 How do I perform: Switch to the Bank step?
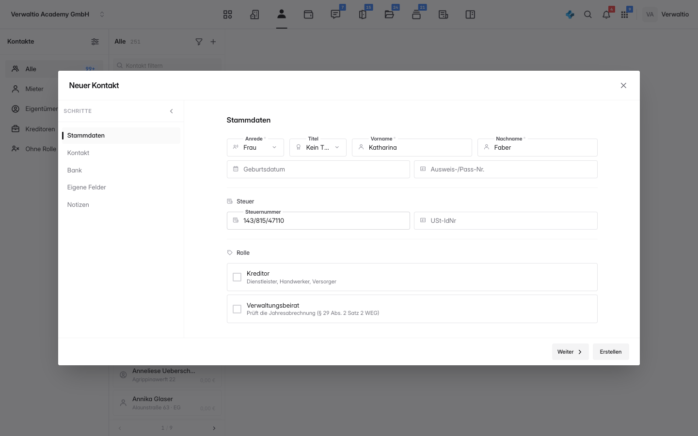pos(121,171)
